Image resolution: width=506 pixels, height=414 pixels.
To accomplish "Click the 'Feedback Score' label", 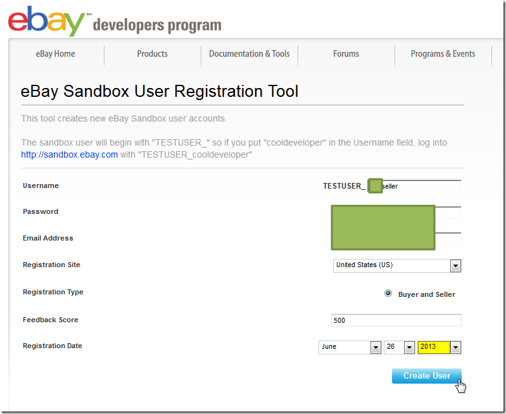I will click(x=50, y=320).
